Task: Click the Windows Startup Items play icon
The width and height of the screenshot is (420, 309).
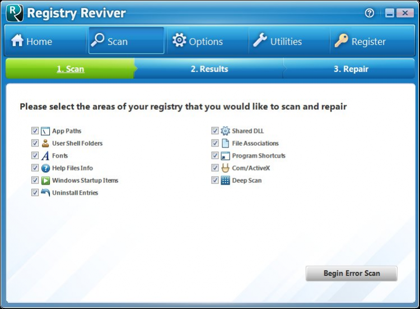Action: (45, 180)
